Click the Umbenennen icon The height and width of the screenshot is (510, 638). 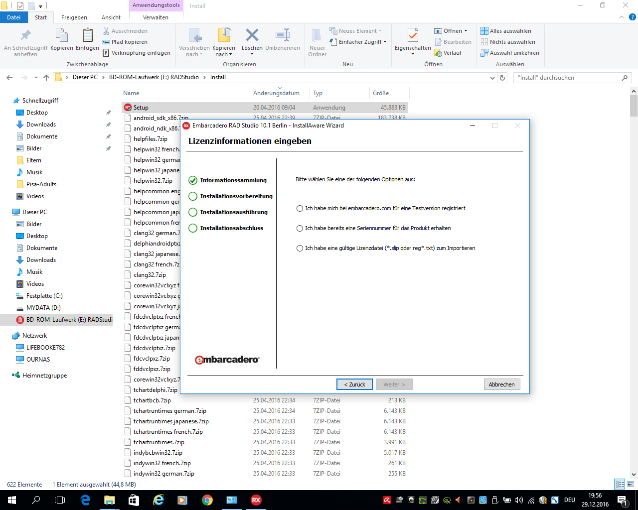[x=283, y=40]
